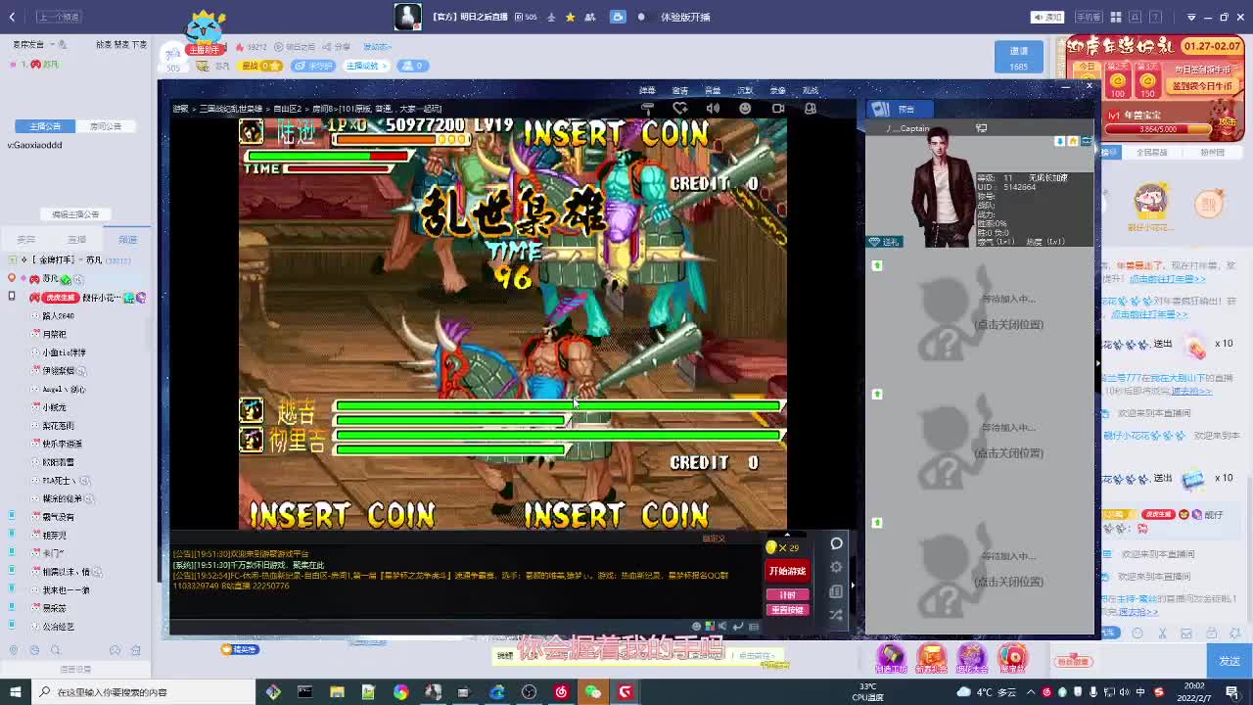Toggle the green arrow on the second player slot
The image size is (1253, 705).
877,265
